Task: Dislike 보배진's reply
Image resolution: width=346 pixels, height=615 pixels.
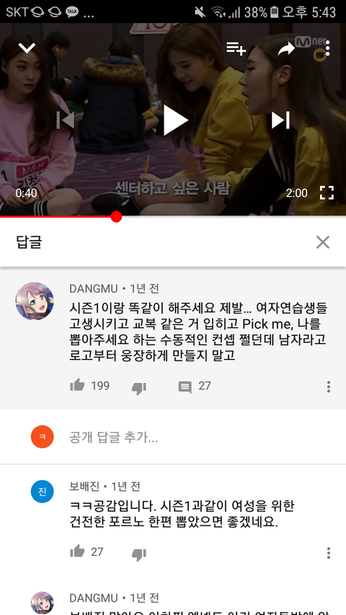Action: [139, 554]
